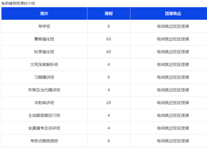Select the 导学班 row label
207x151 pixels.
(x=44, y=26)
